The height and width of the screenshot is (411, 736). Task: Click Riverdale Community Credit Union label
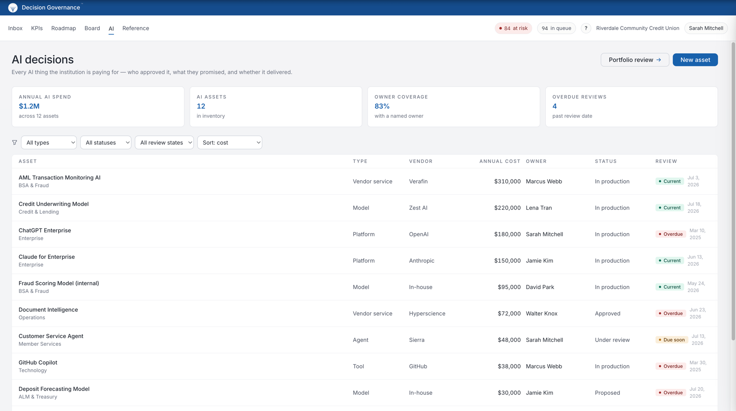pos(637,28)
